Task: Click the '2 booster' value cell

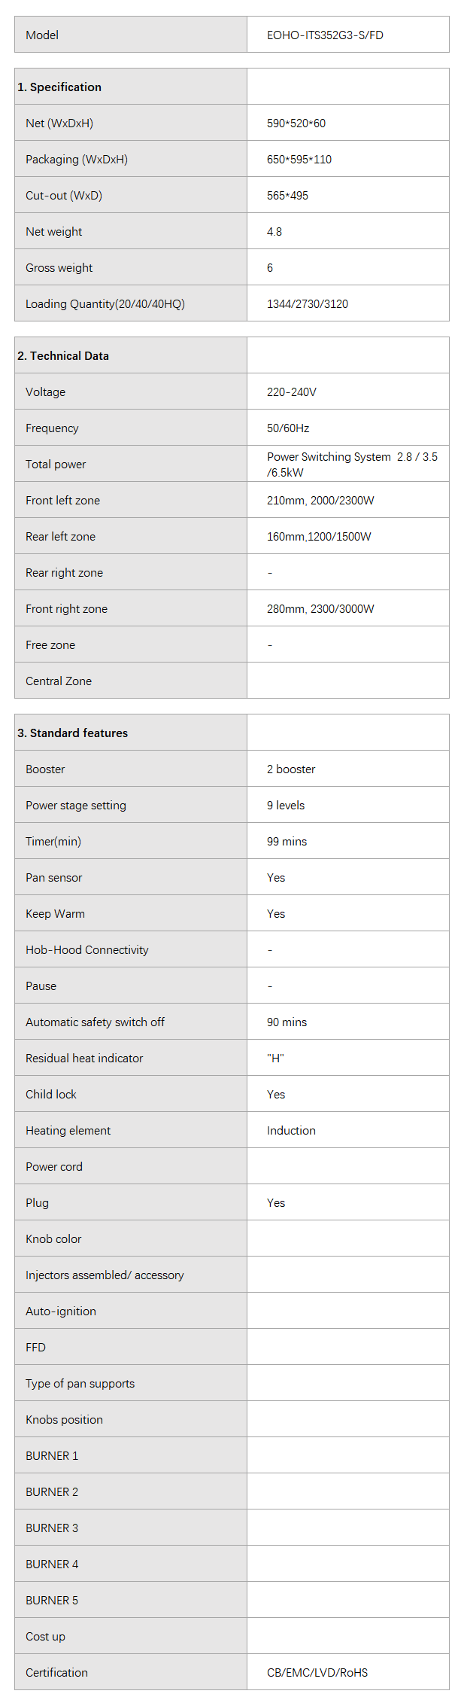Action: tap(291, 769)
